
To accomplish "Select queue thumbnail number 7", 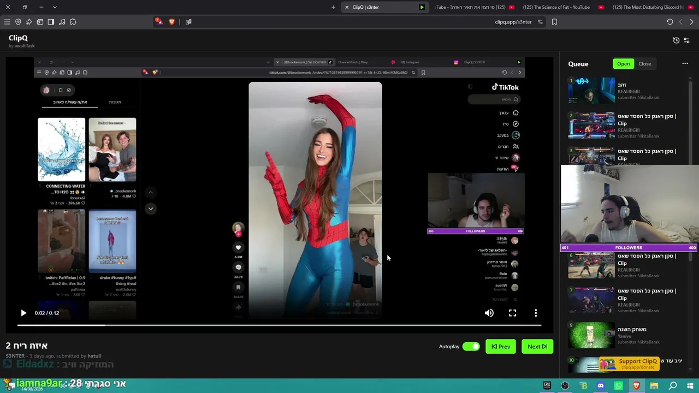I will tap(591, 300).
